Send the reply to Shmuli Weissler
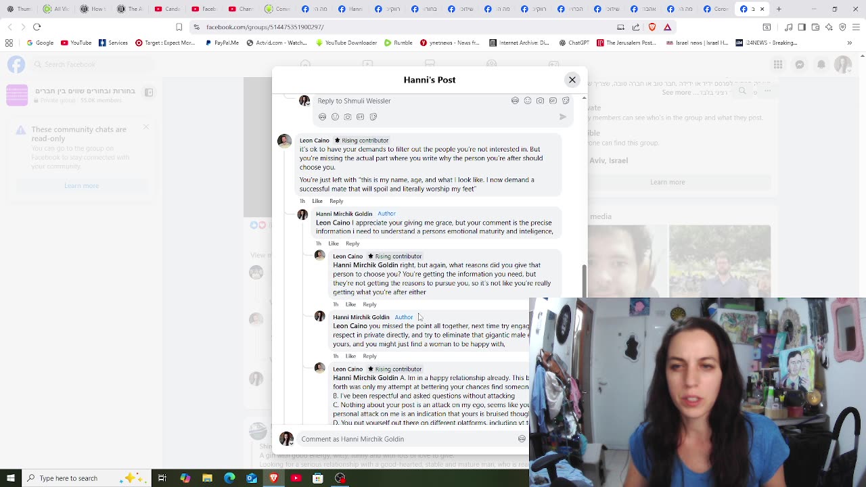This screenshot has height=487, width=866. pos(562,117)
